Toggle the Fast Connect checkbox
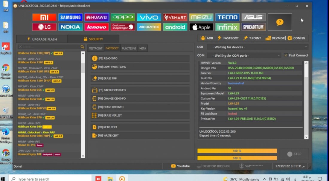This screenshot has height=181, width=329. 286,55
